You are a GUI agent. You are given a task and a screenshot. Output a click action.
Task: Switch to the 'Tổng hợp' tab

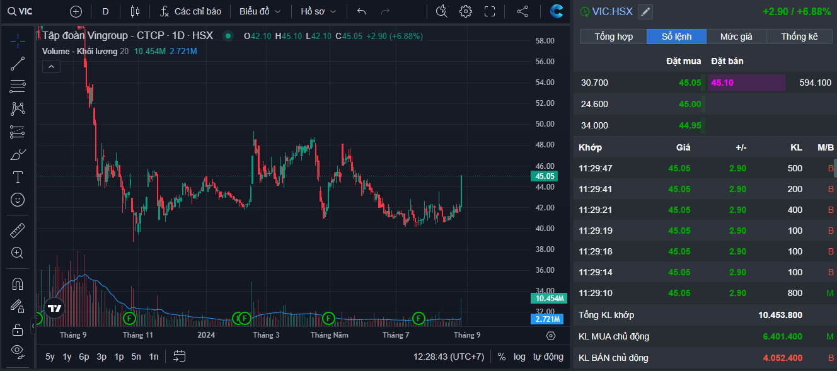coord(613,37)
